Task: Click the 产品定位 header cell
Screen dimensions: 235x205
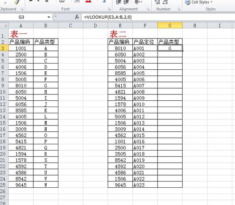Action: tap(145, 42)
